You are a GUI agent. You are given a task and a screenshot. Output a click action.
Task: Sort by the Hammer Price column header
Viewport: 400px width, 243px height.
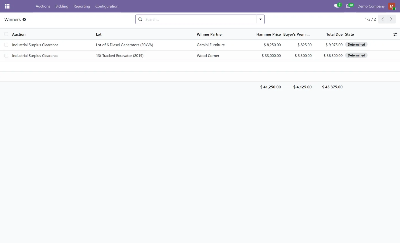tap(268, 34)
